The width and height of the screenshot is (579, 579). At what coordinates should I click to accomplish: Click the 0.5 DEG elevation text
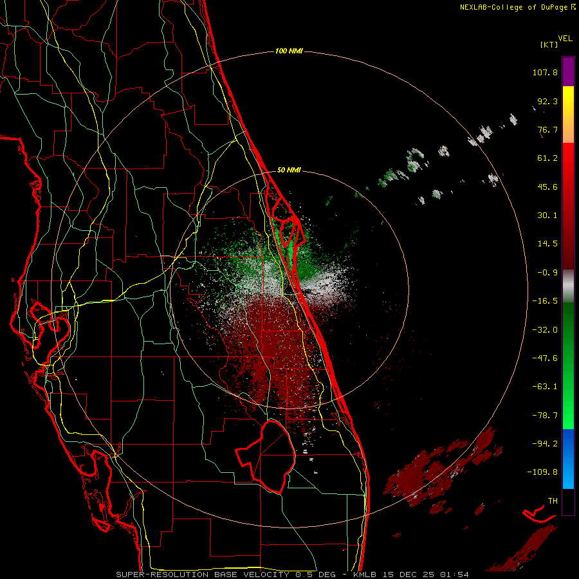tap(315, 574)
